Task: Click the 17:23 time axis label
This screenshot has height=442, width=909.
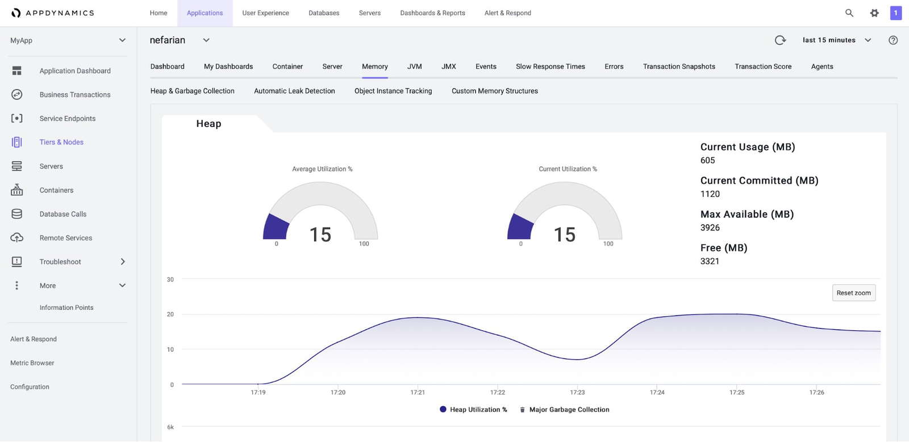Action: (x=577, y=393)
